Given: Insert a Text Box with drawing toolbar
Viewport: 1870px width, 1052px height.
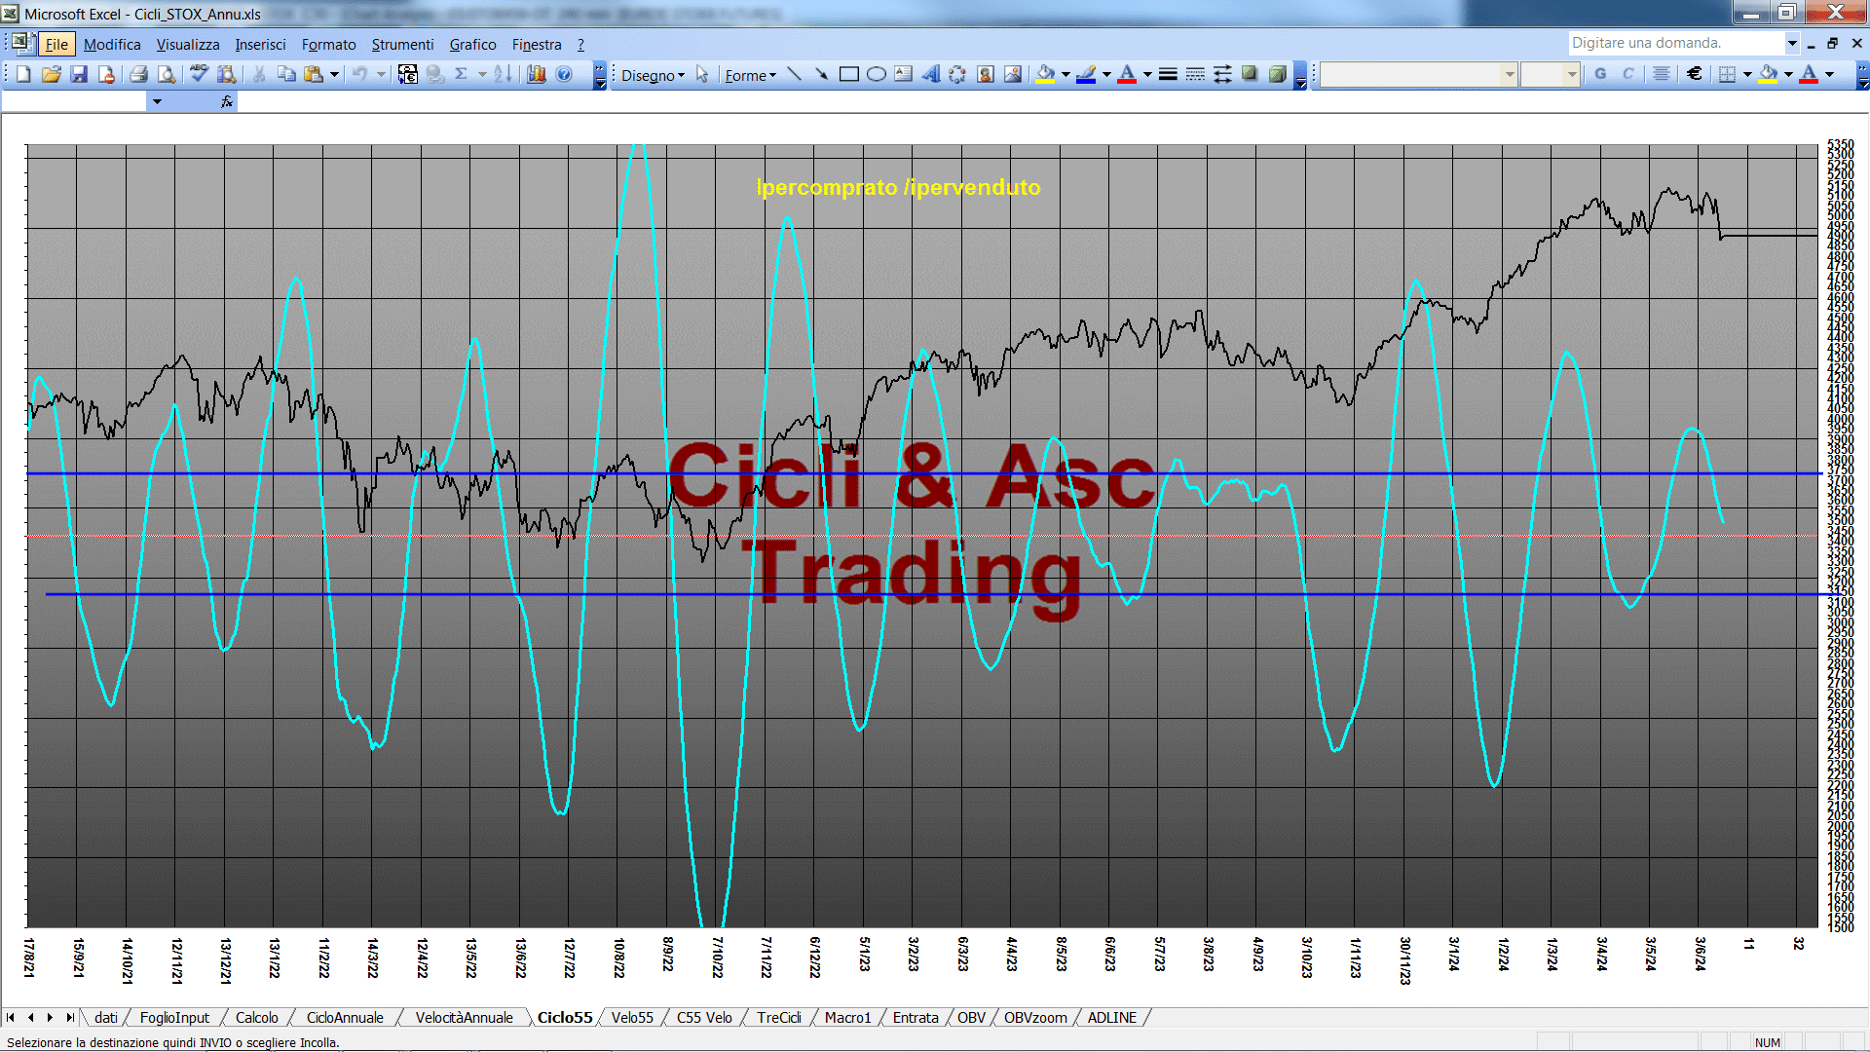Looking at the screenshot, I should click(x=903, y=74).
